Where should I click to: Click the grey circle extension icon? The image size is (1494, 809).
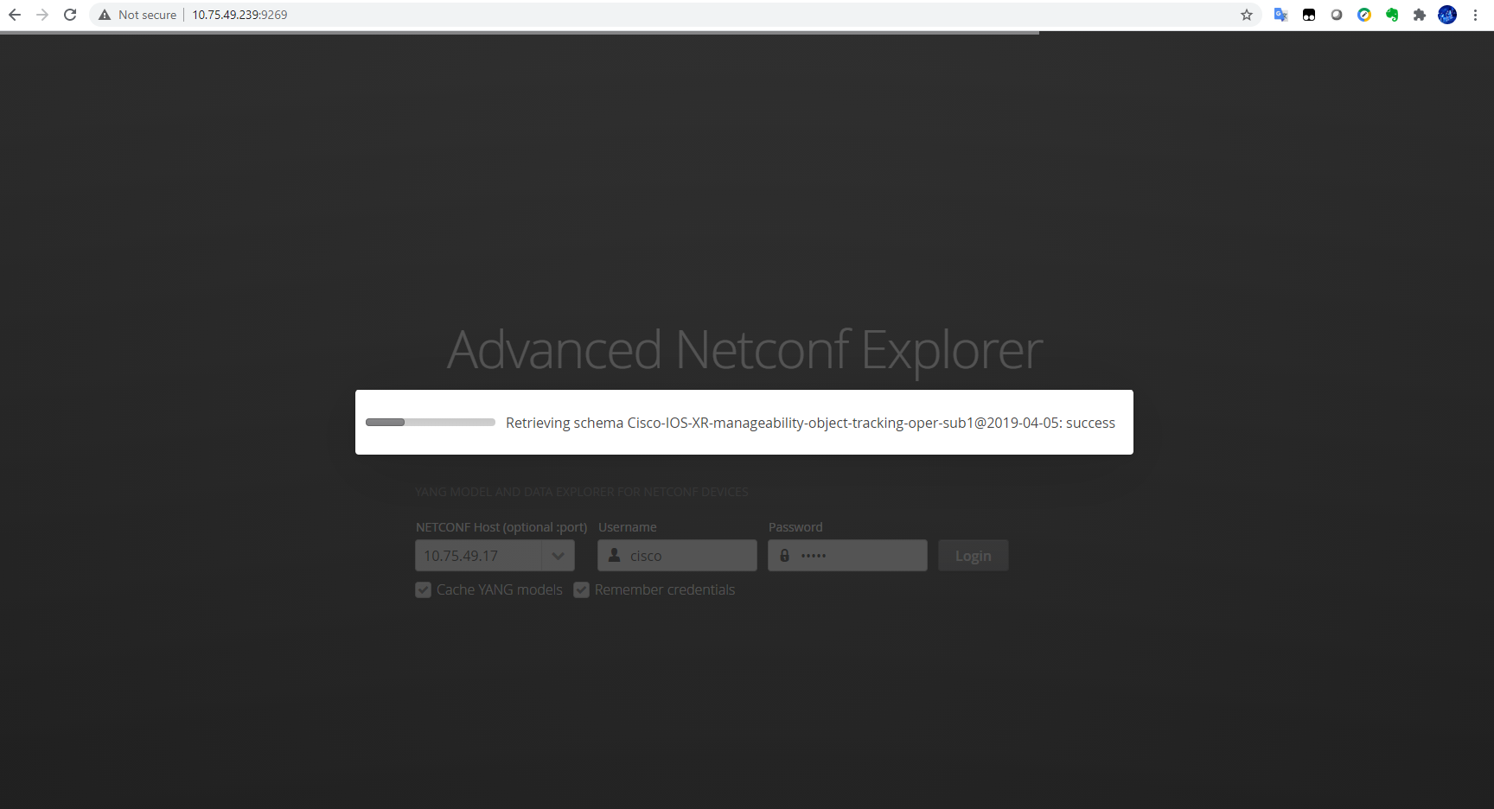(x=1337, y=15)
